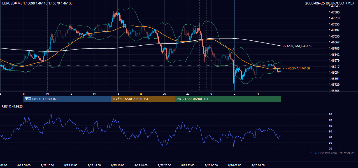The image size is (358, 168).
Task: Click RSI scale value 50
Action: coord(330,131)
